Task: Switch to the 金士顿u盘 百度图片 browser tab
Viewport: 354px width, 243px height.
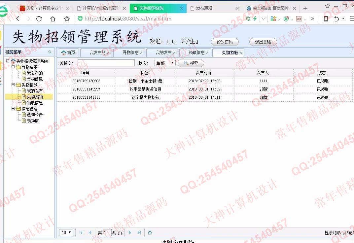Action: [270, 8]
